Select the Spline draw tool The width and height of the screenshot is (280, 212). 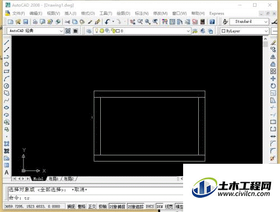7,100
